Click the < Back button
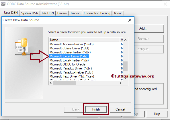The height and width of the screenshot is (120, 170). (75, 109)
